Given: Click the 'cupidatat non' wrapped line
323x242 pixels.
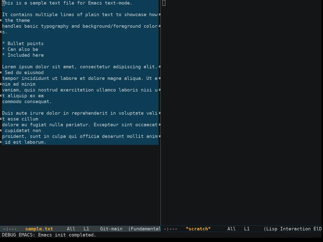Looking at the screenshot, I should pyautogui.click(x=23, y=131).
